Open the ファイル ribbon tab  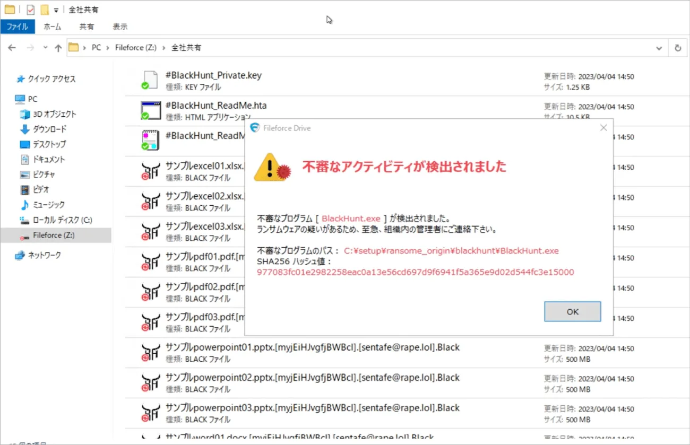pyautogui.click(x=17, y=27)
